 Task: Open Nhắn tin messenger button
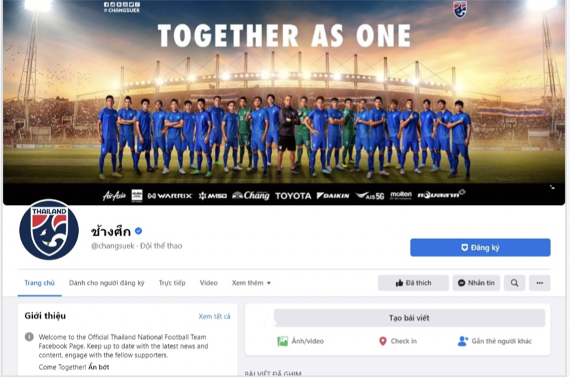pyautogui.click(x=476, y=283)
